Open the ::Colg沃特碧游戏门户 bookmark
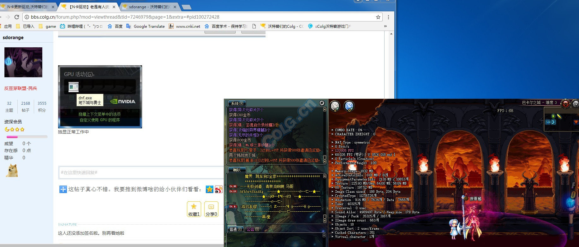Viewport: 579px width, 247px height. pos(329,26)
